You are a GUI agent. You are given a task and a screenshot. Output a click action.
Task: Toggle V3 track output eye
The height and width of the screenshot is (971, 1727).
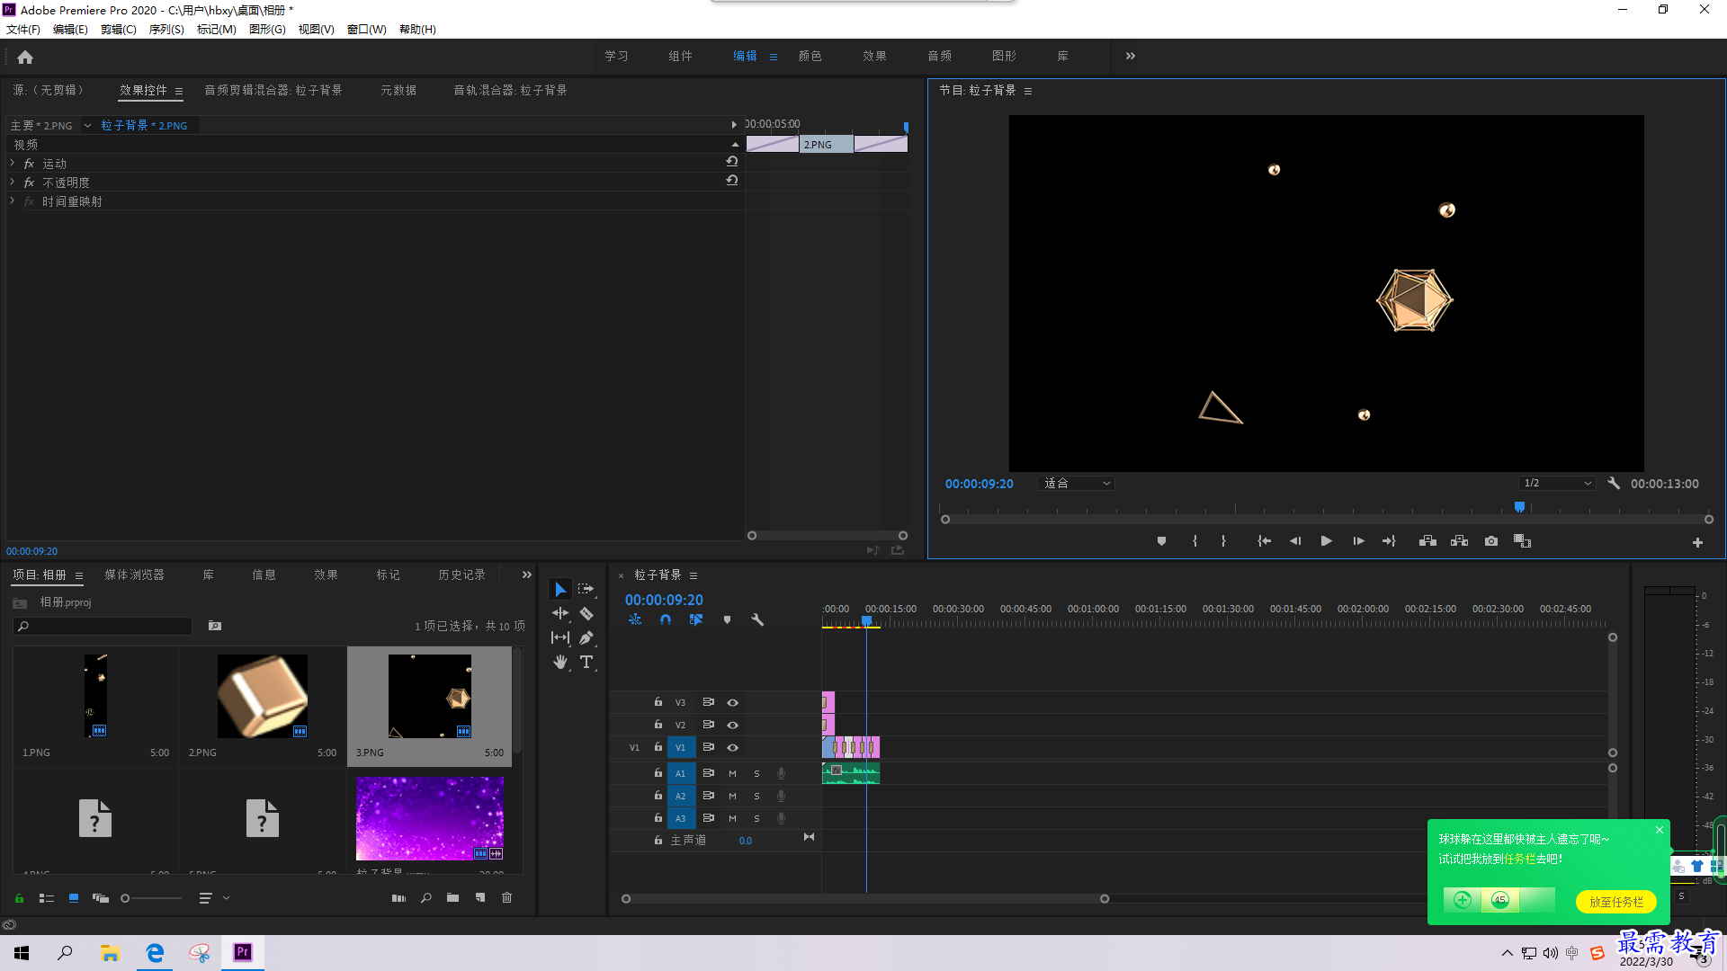(732, 703)
